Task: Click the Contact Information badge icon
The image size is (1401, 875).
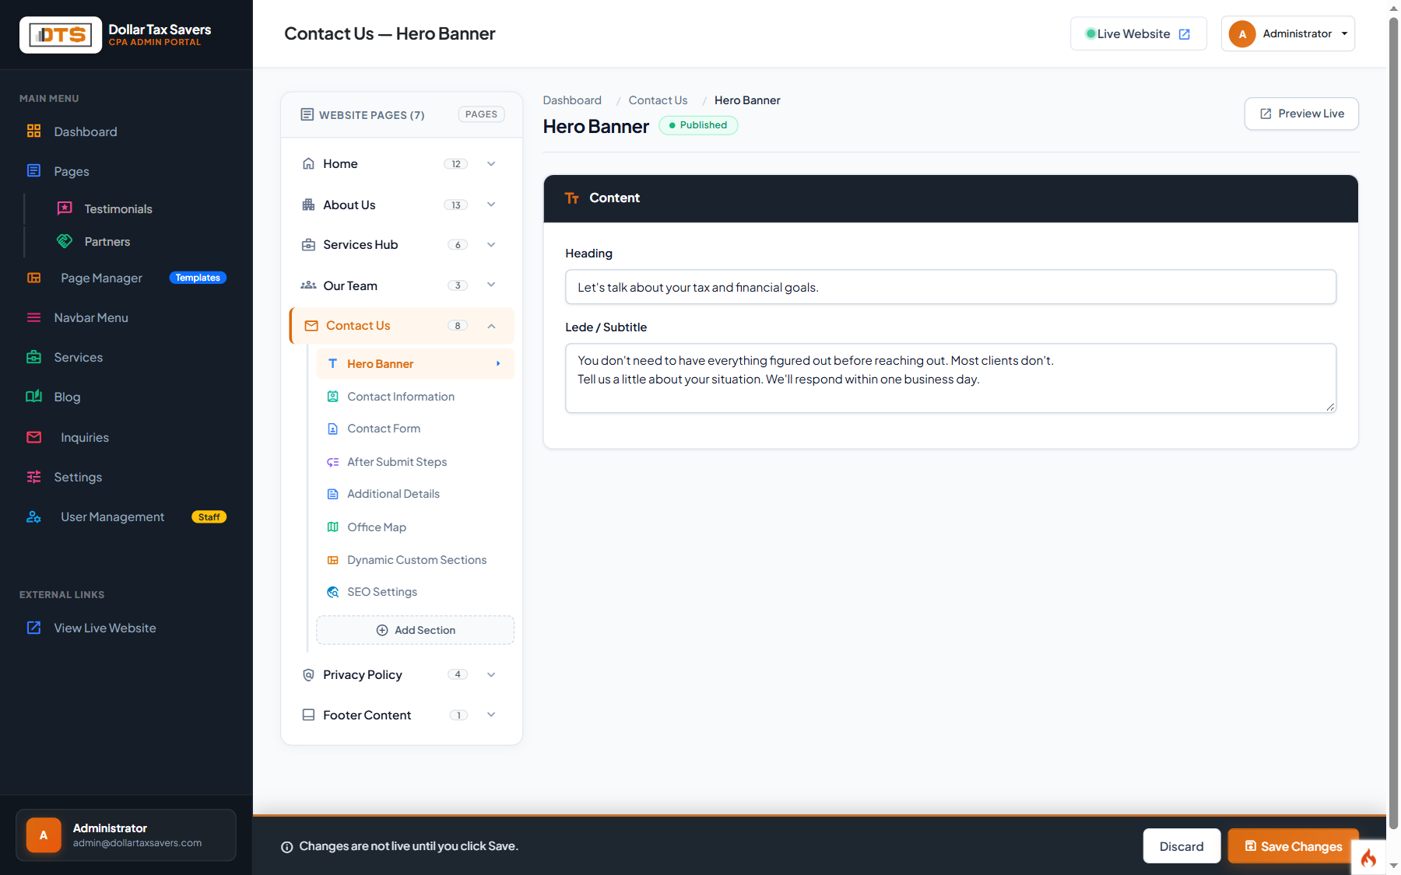Action: (x=333, y=397)
